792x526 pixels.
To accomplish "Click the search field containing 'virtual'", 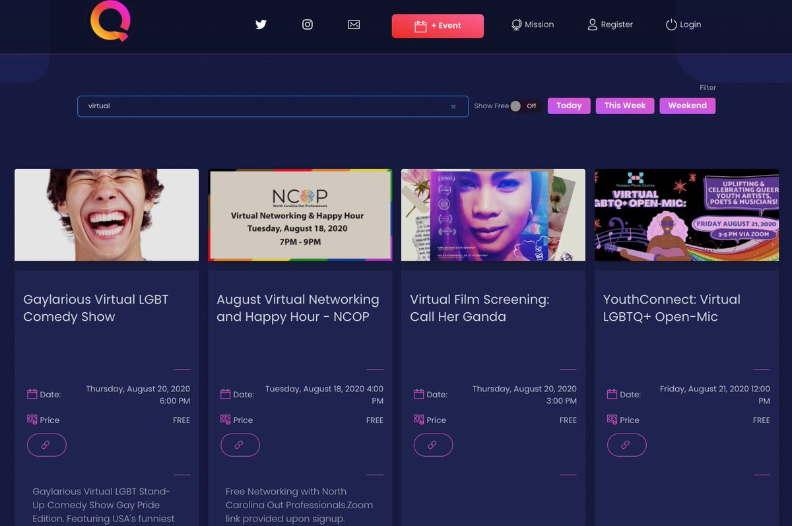I will pyautogui.click(x=273, y=106).
